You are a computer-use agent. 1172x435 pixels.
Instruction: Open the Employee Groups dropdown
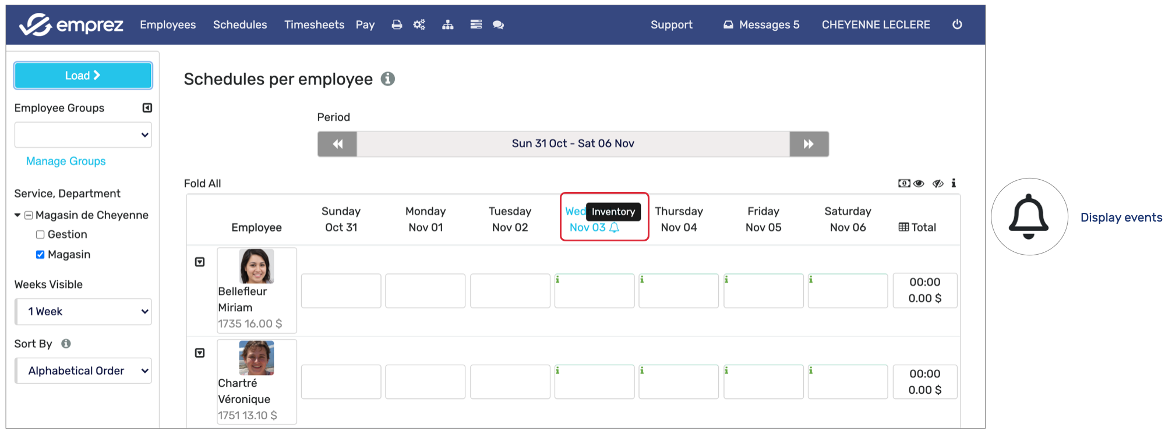[x=83, y=135]
